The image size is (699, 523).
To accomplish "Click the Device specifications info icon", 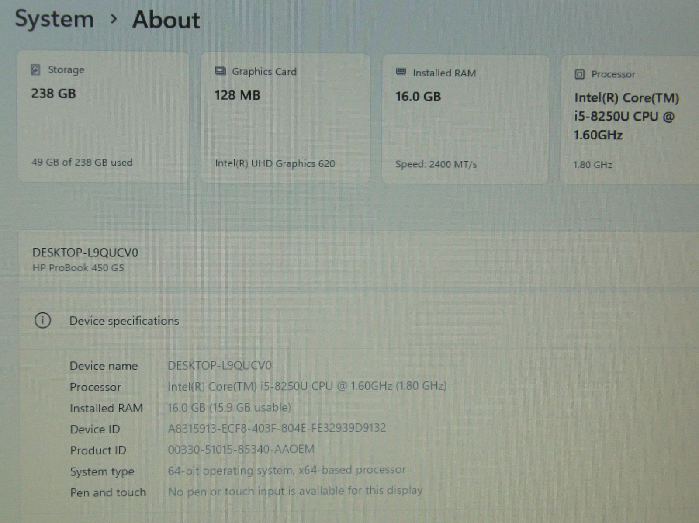I will point(42,320).
